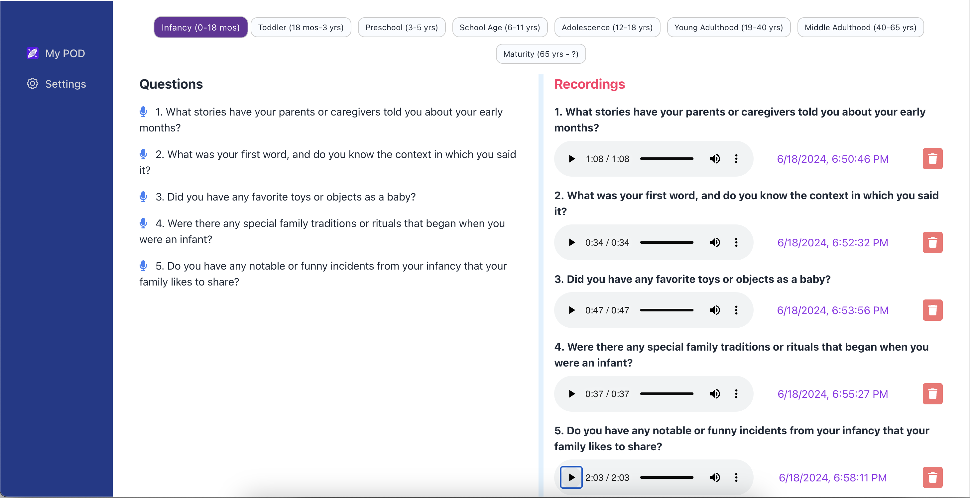Mute the 2:03 recording at the bottom

tap(715, 477)
